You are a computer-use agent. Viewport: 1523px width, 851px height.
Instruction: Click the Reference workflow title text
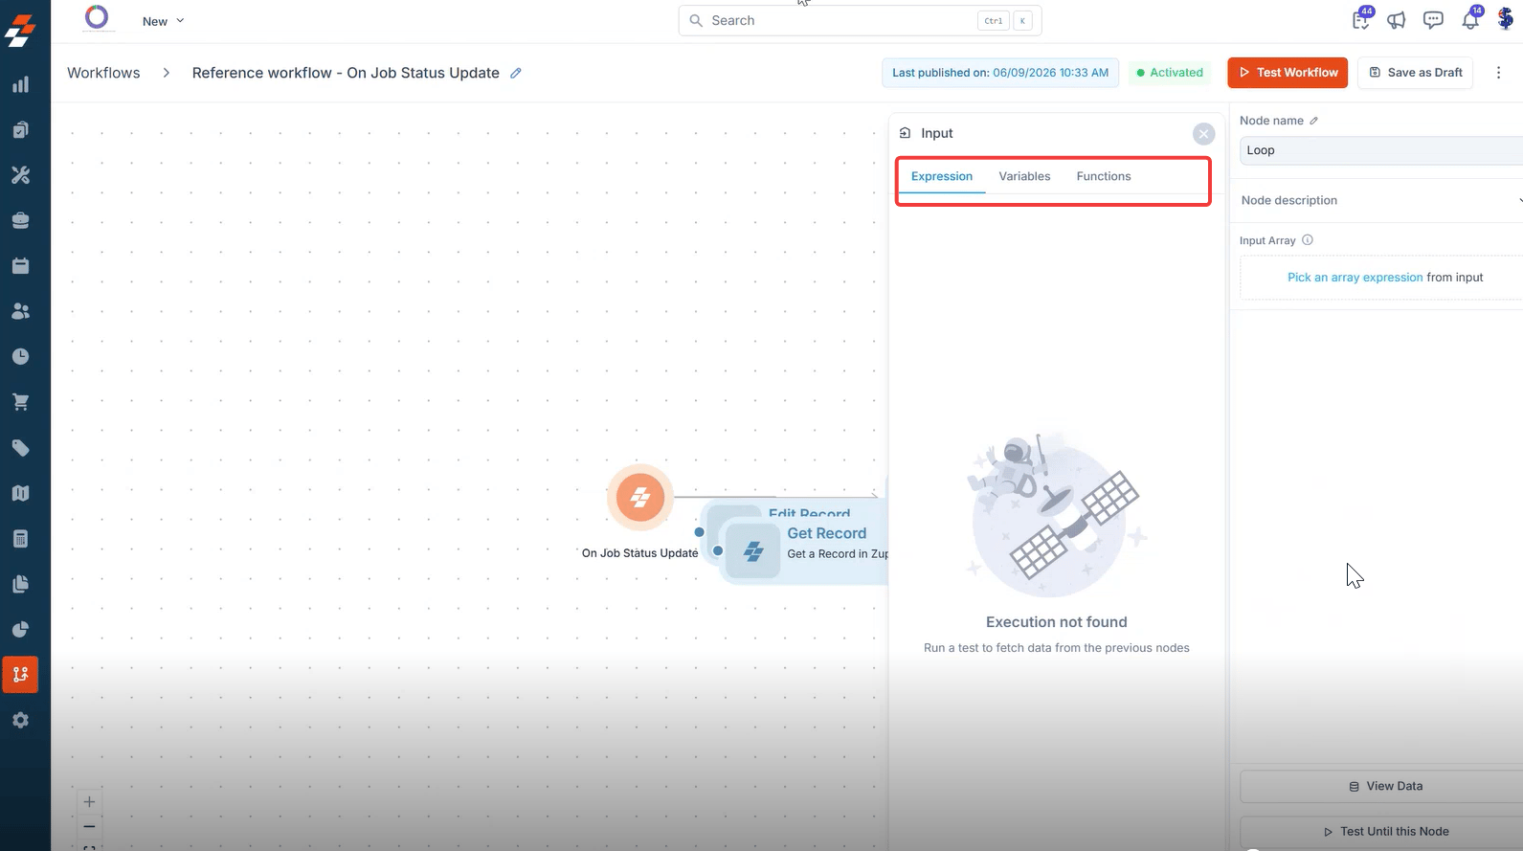tap(346, 73)
